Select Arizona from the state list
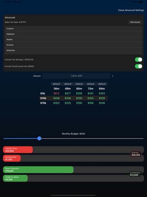This screenshot has height=197, width=147. (x=73, y=45)
